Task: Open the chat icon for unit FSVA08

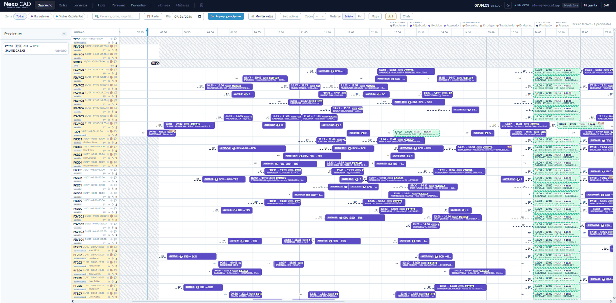Action: click(x=115, y=124)
